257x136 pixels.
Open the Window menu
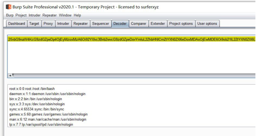point(65,15)
